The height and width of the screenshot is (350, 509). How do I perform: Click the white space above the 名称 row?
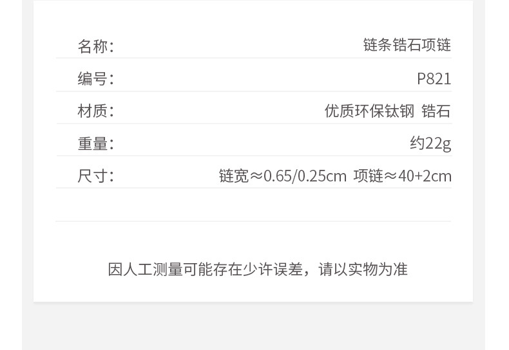click(x=253, y=18)
